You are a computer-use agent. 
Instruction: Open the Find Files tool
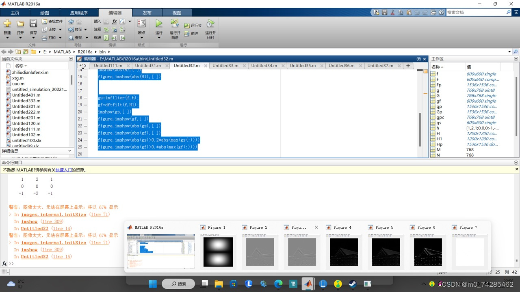(x=52, y=21)
